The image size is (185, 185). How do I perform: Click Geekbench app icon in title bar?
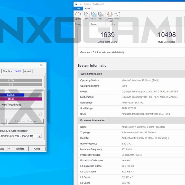coord(76,4)
